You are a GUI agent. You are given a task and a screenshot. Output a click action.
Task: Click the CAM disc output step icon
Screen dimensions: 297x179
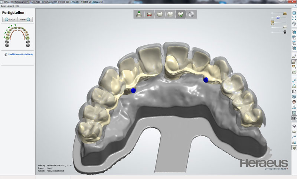coord(192,14)
